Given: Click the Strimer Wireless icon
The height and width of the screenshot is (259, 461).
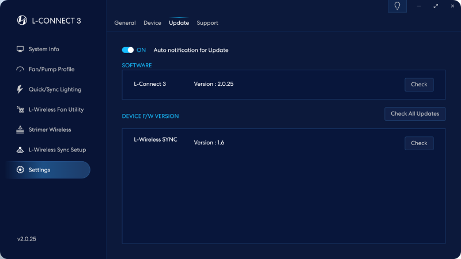Looking at the screenshot, I should 20,129.
